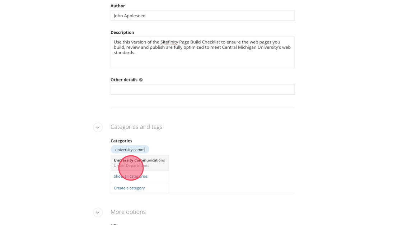Click the Categories field label
The image size is (402, 225).
click(x=121, y=141)
